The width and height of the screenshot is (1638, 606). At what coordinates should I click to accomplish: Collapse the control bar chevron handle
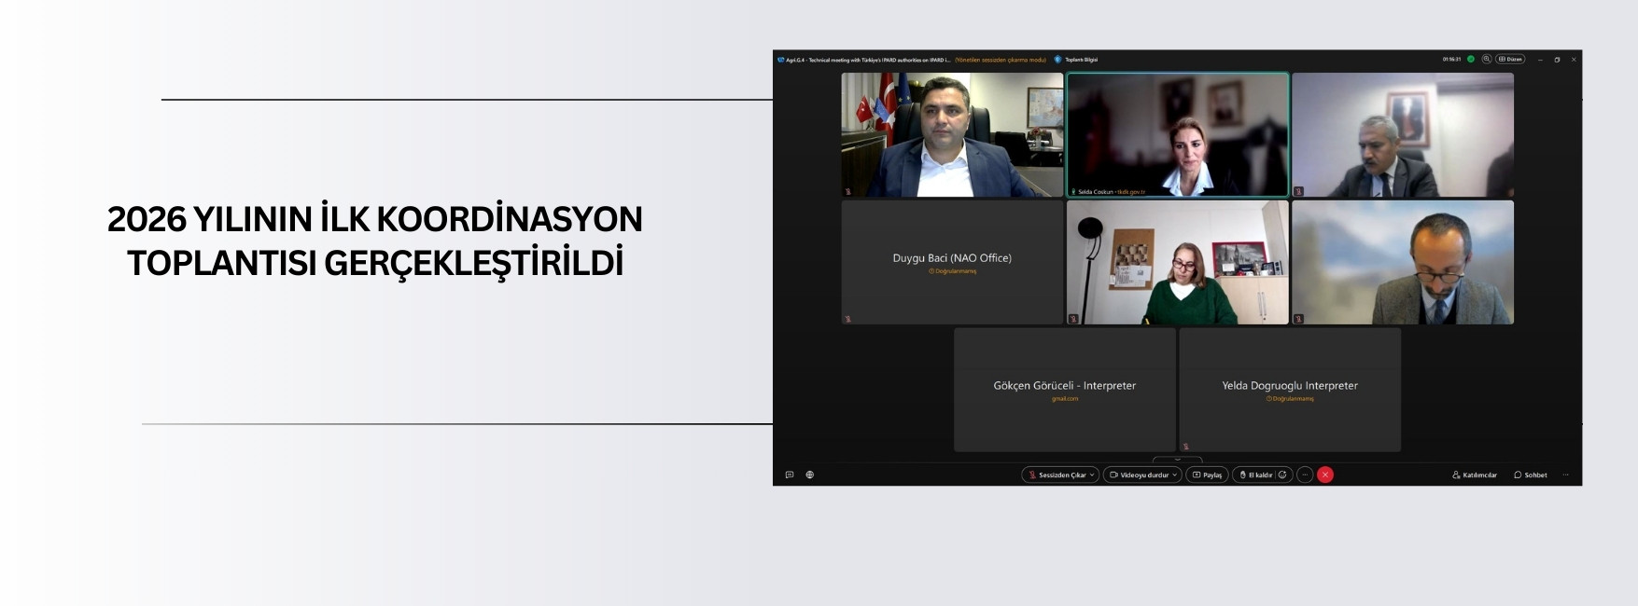1177,460
